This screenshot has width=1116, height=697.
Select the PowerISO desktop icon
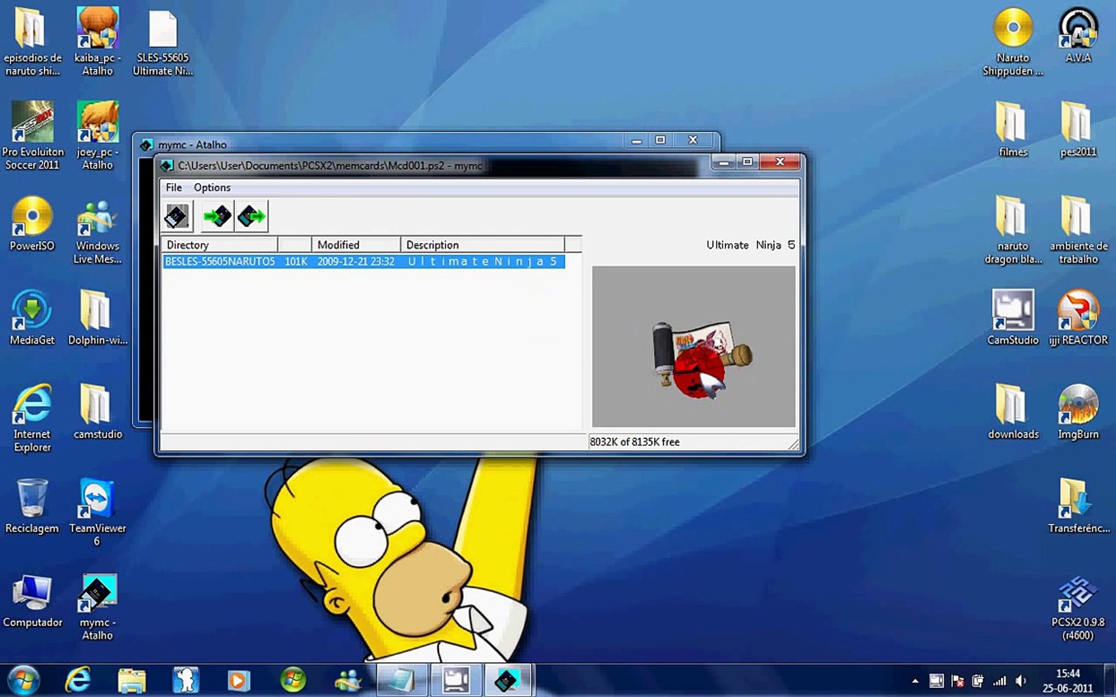[32, 224]
